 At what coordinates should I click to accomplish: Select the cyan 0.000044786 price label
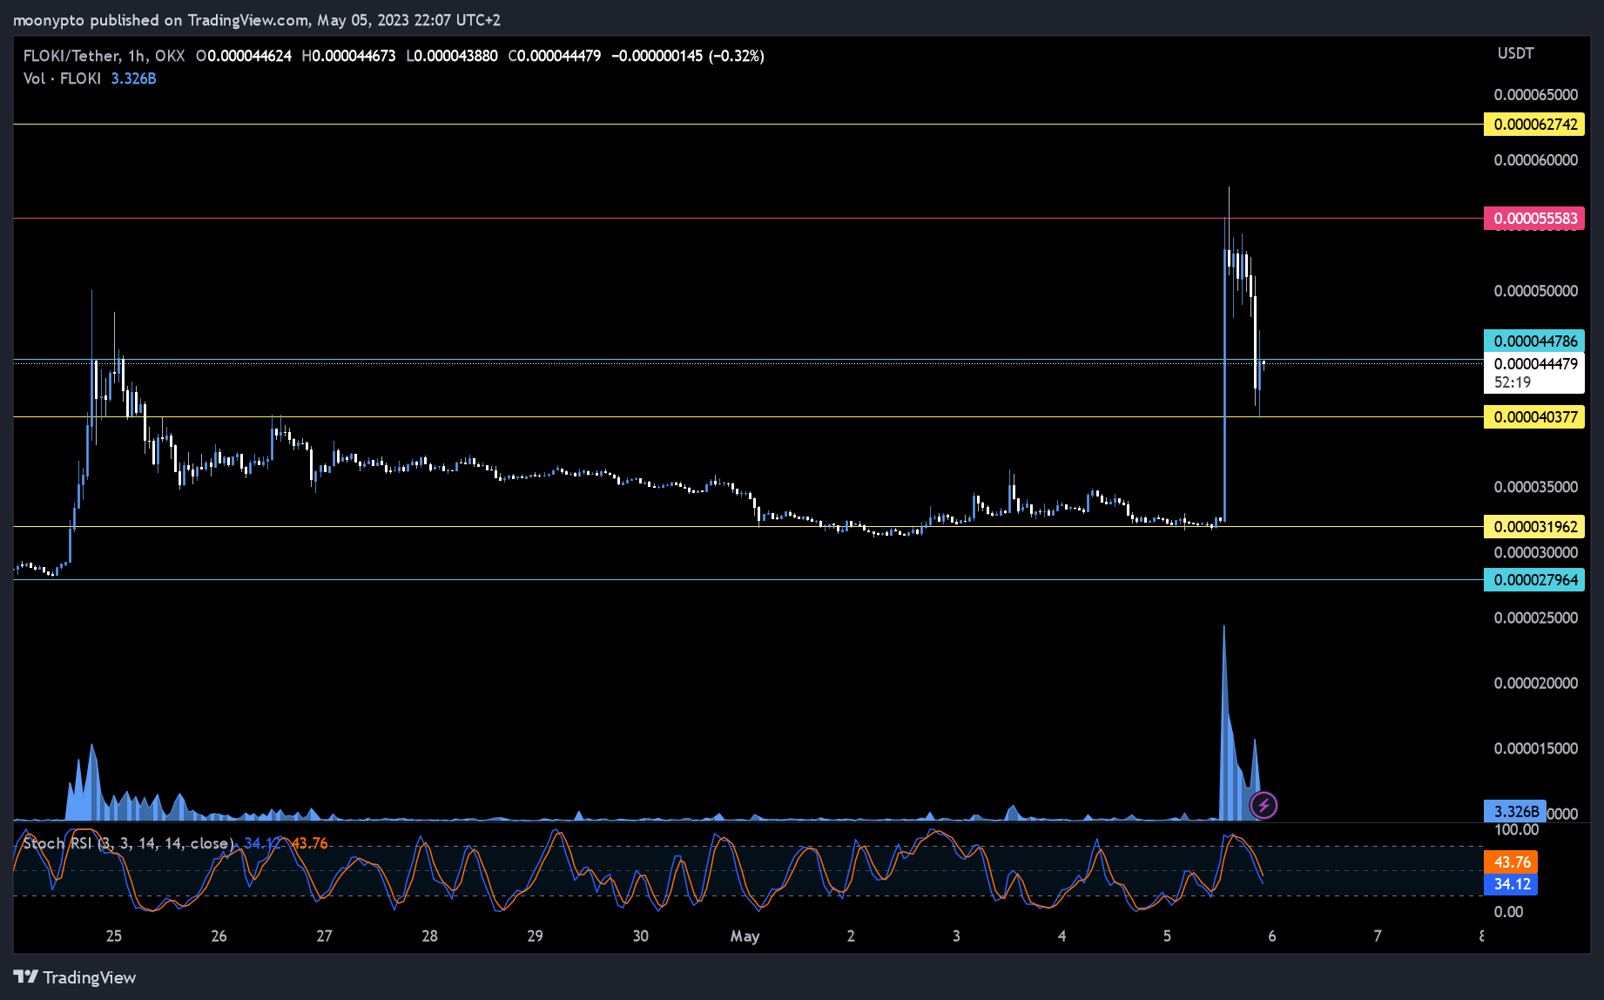pyautogui.click(x=1534, y=341)
